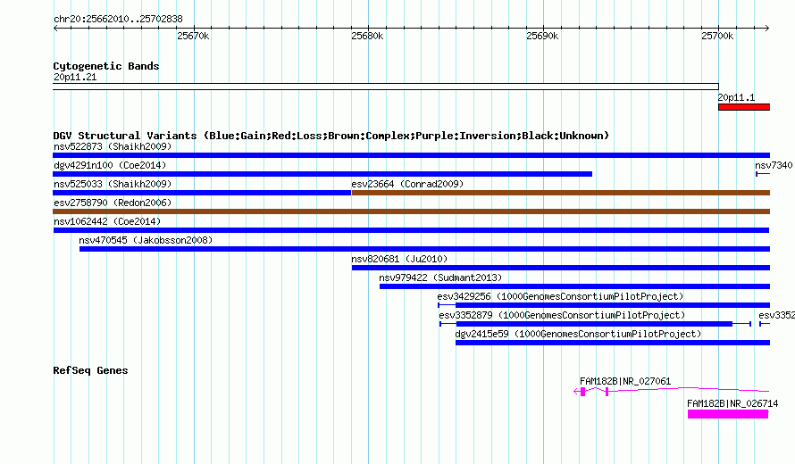Viewport: 795px width, 464px height.
Task: Click the nsv522873 (Shaikh2009) variant bar
Action: pos(411,155)
